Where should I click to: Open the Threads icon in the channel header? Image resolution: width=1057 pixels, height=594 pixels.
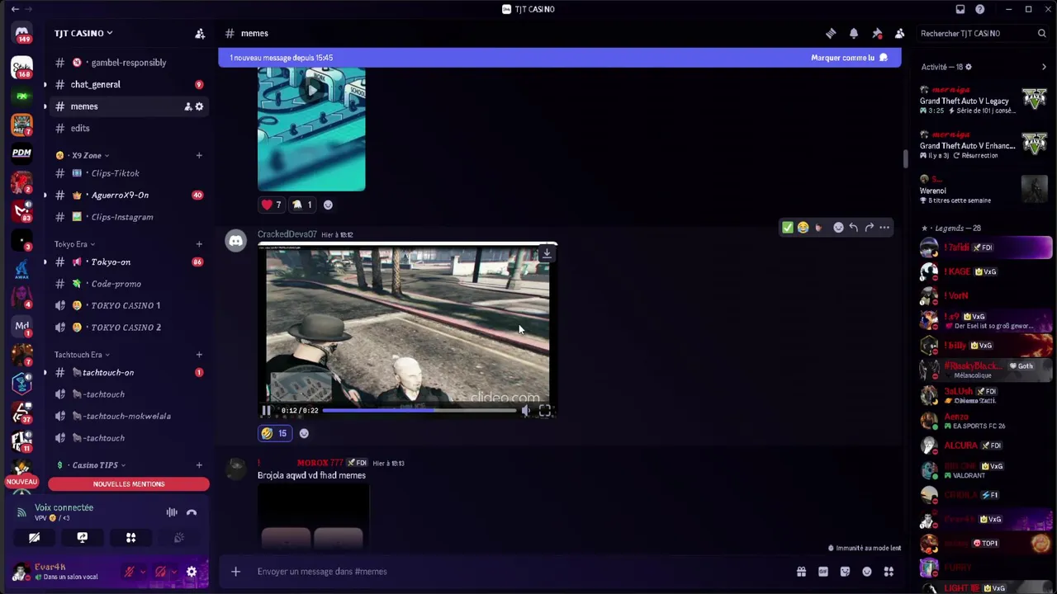831,33
